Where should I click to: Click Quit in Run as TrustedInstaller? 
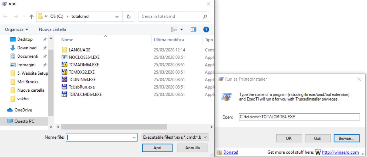coord(317,138)
